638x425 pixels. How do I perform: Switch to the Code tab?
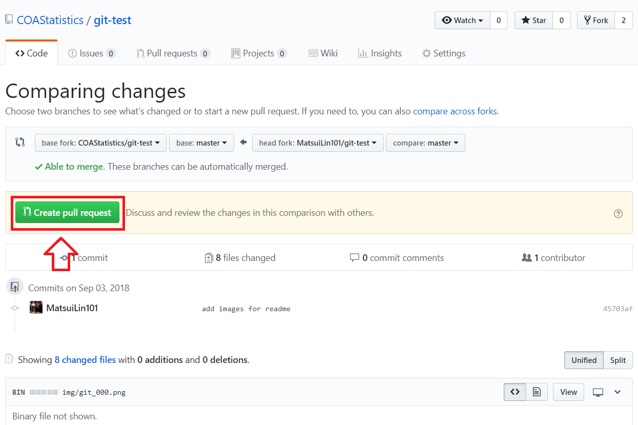pyautogui.click(x=31, y=53)
